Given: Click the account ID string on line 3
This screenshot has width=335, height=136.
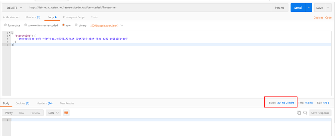Looking at the screenshot, I should click(73, 39).
